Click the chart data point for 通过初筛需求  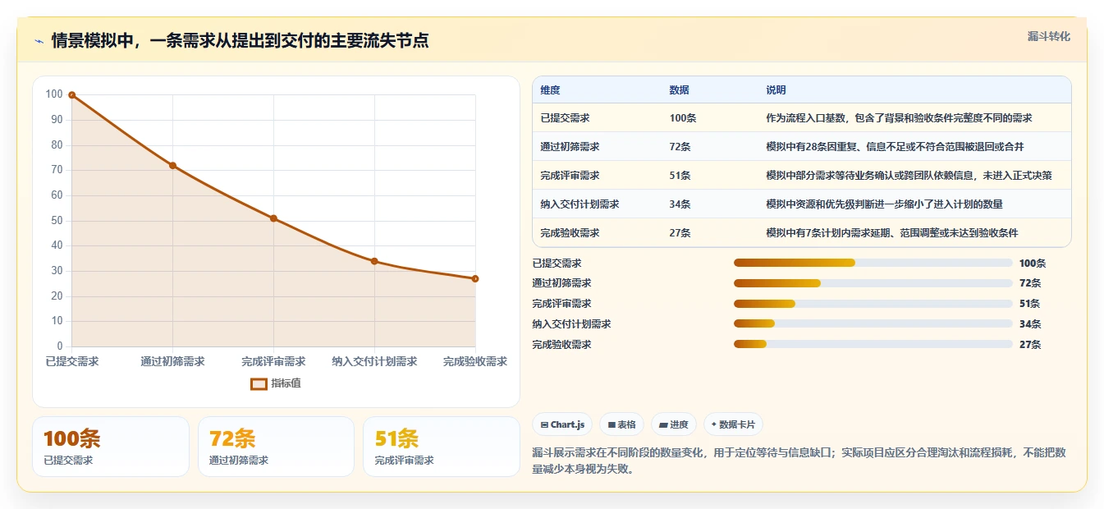point(172,165)
